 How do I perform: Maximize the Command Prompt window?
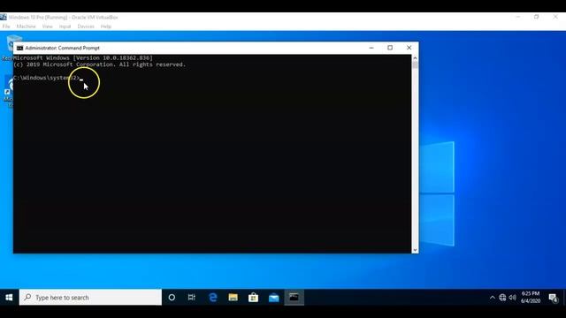point(390,48)
